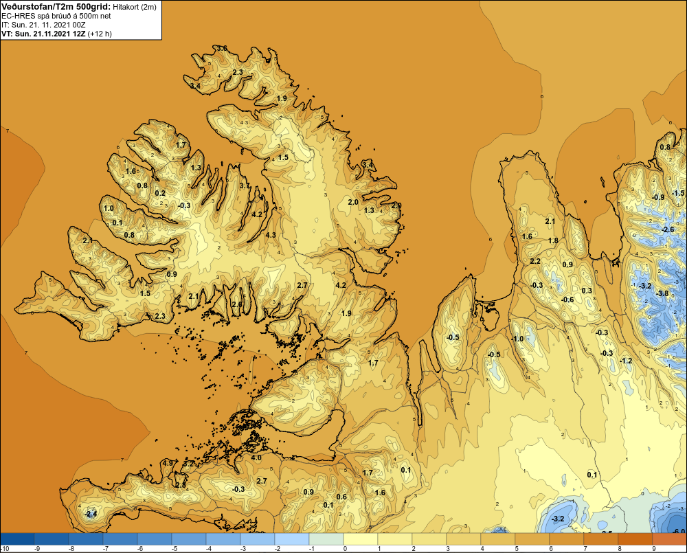Click the 'Hitakort (2m)' label
The image size is (687, 553).
click(x=134, y=7)
